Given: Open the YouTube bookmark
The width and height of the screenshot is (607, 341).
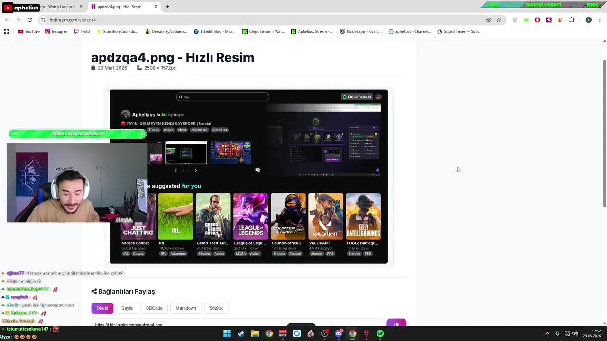Looking at the screenshot, I should click(29, 32).
